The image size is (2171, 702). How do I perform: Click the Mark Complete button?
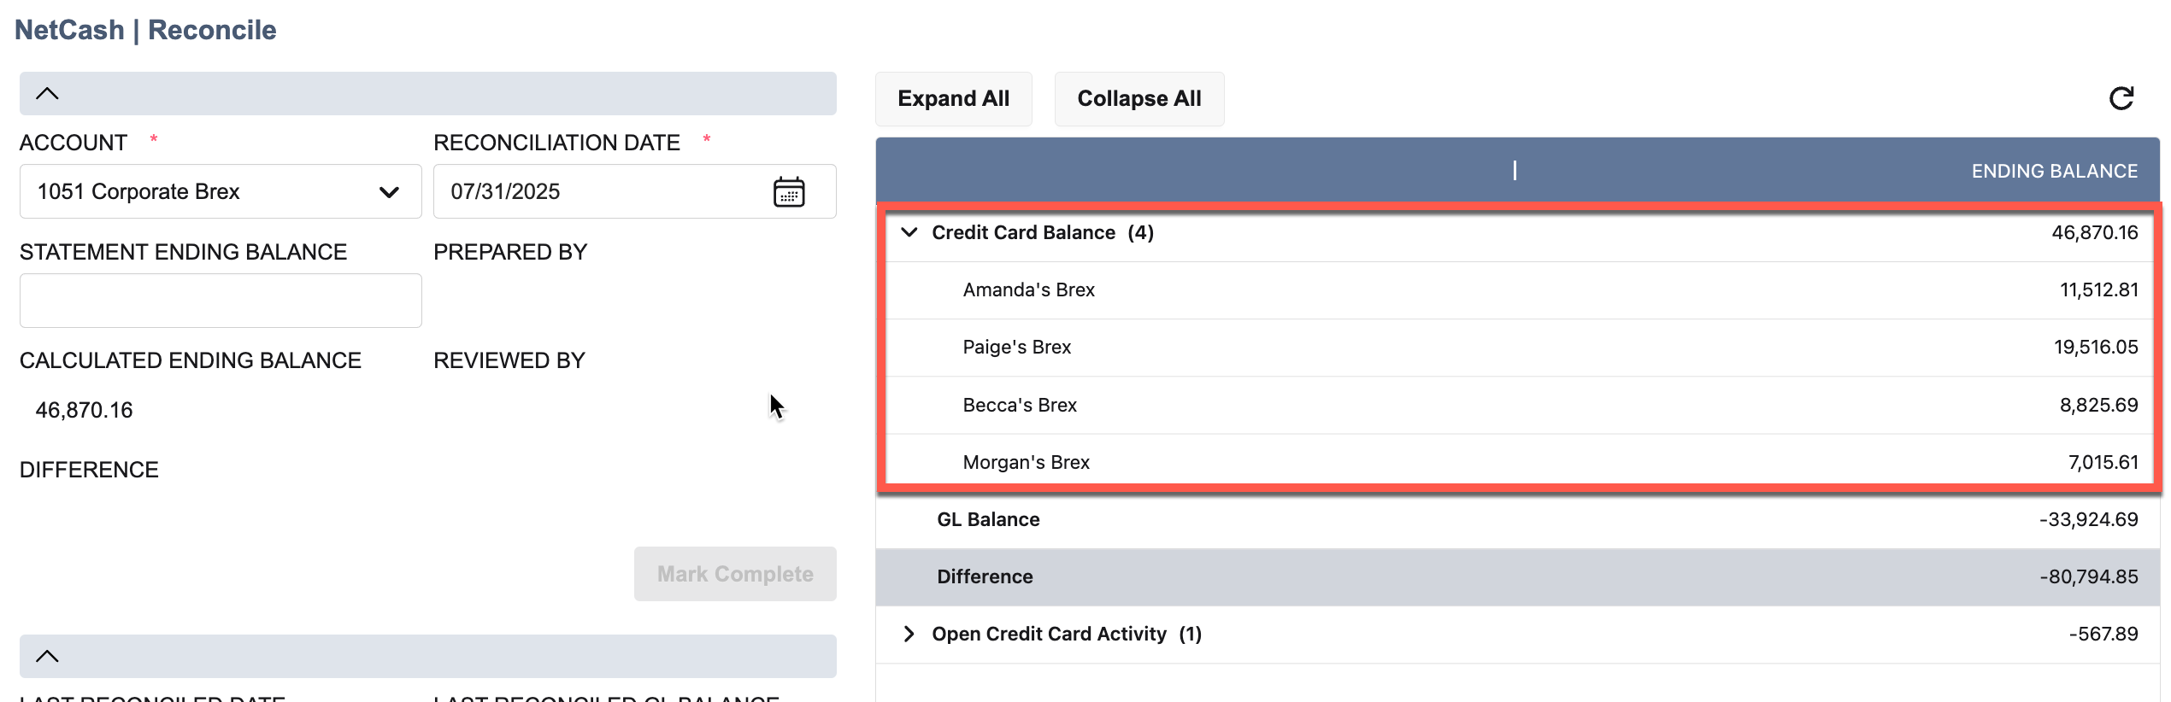coord(734,574)
